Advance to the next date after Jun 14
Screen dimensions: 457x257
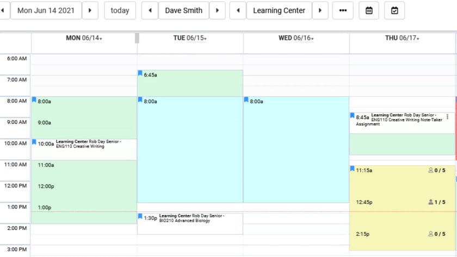pyautogui.click(x=90, y=10)
